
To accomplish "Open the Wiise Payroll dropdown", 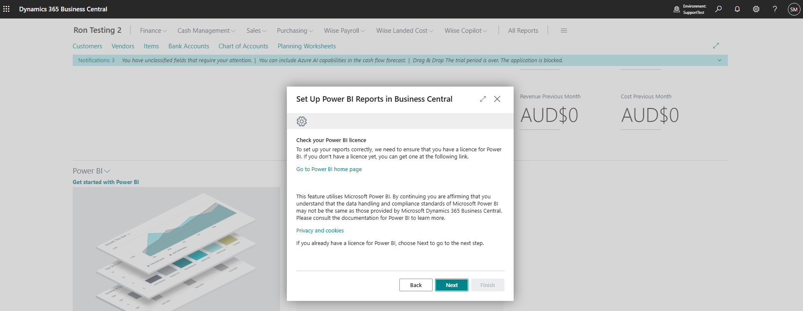I will [x=344, y=31].
